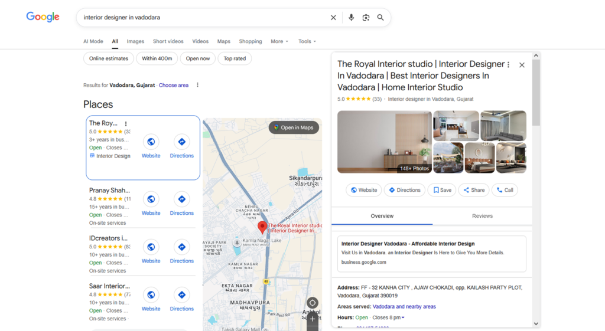Open the Tools dropdown
This screenshot has height=331, width=605.
pyautogui.click(x=307, y=41)
